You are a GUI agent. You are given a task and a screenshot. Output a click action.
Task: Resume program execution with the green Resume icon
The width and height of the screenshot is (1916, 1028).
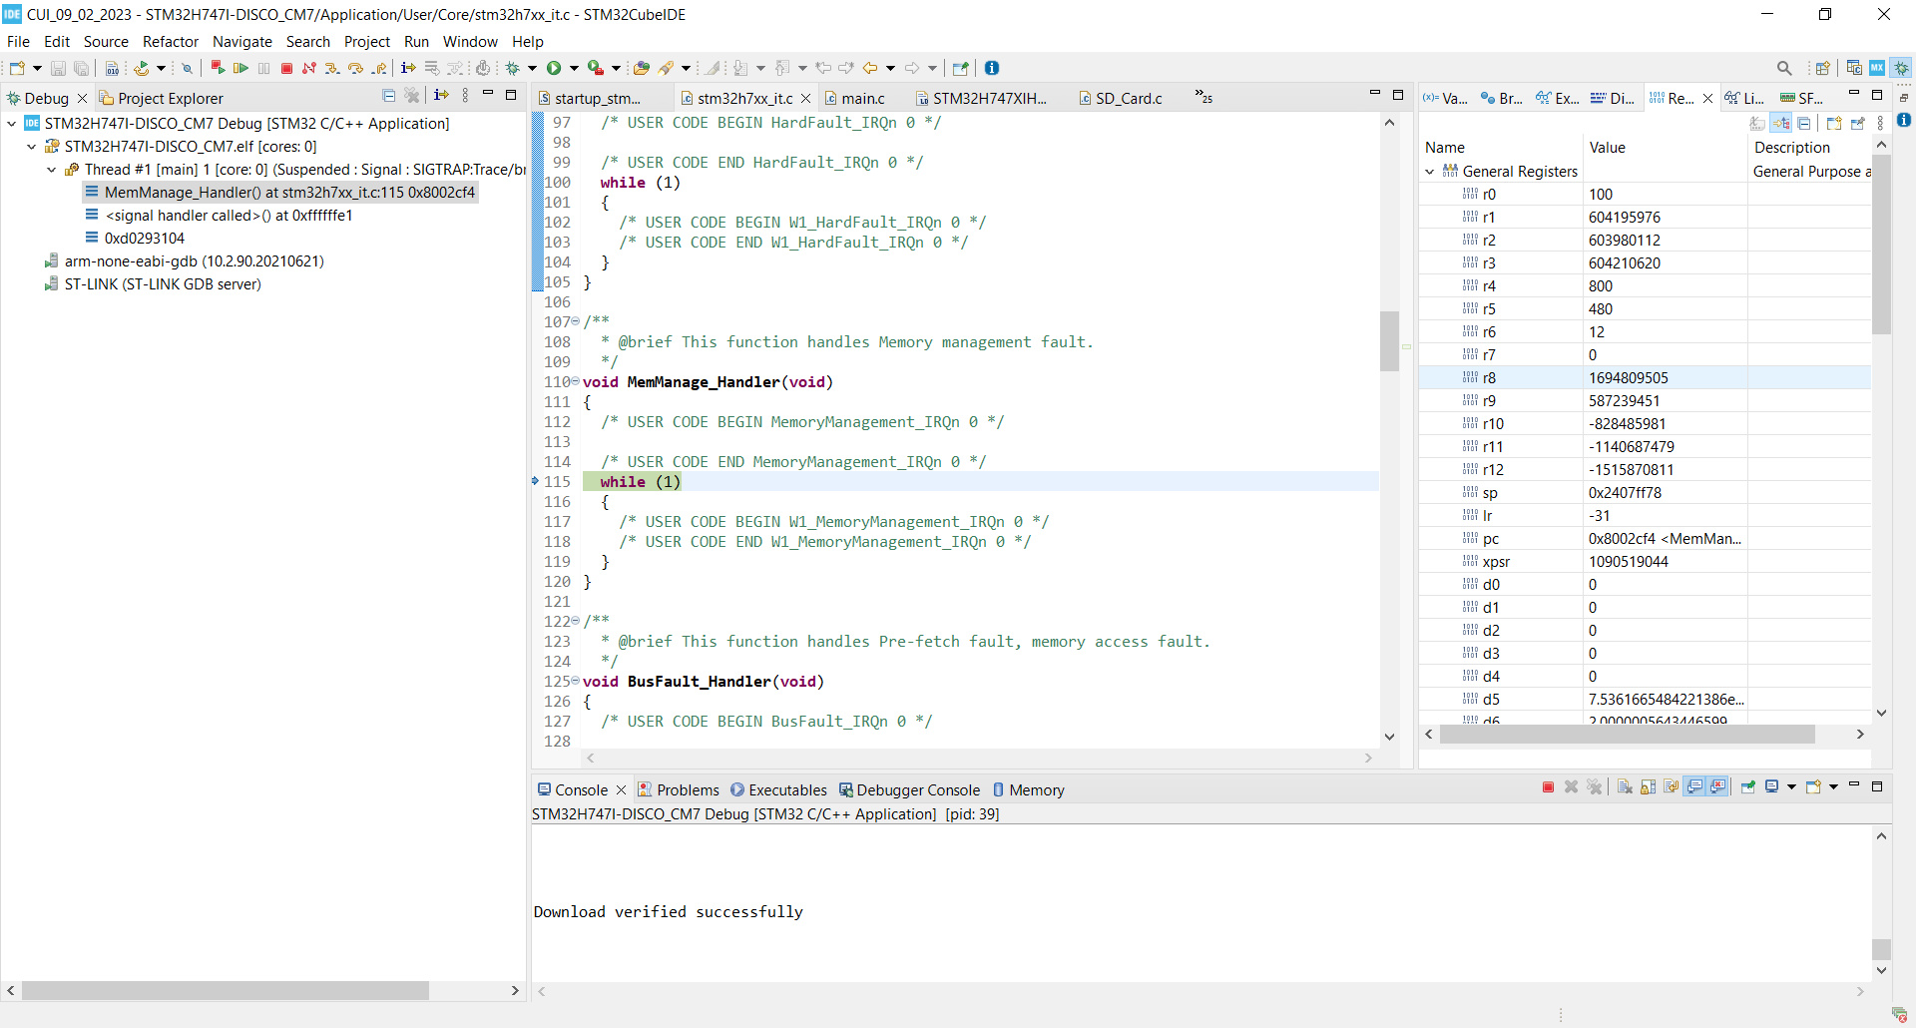click(x=240, y=68)
